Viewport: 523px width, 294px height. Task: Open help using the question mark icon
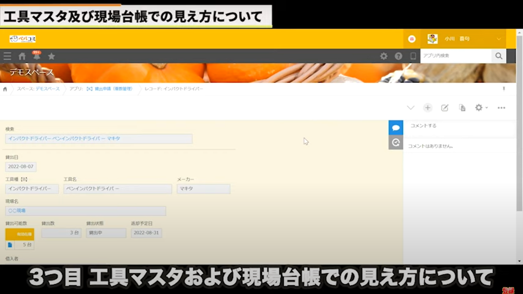398,56
